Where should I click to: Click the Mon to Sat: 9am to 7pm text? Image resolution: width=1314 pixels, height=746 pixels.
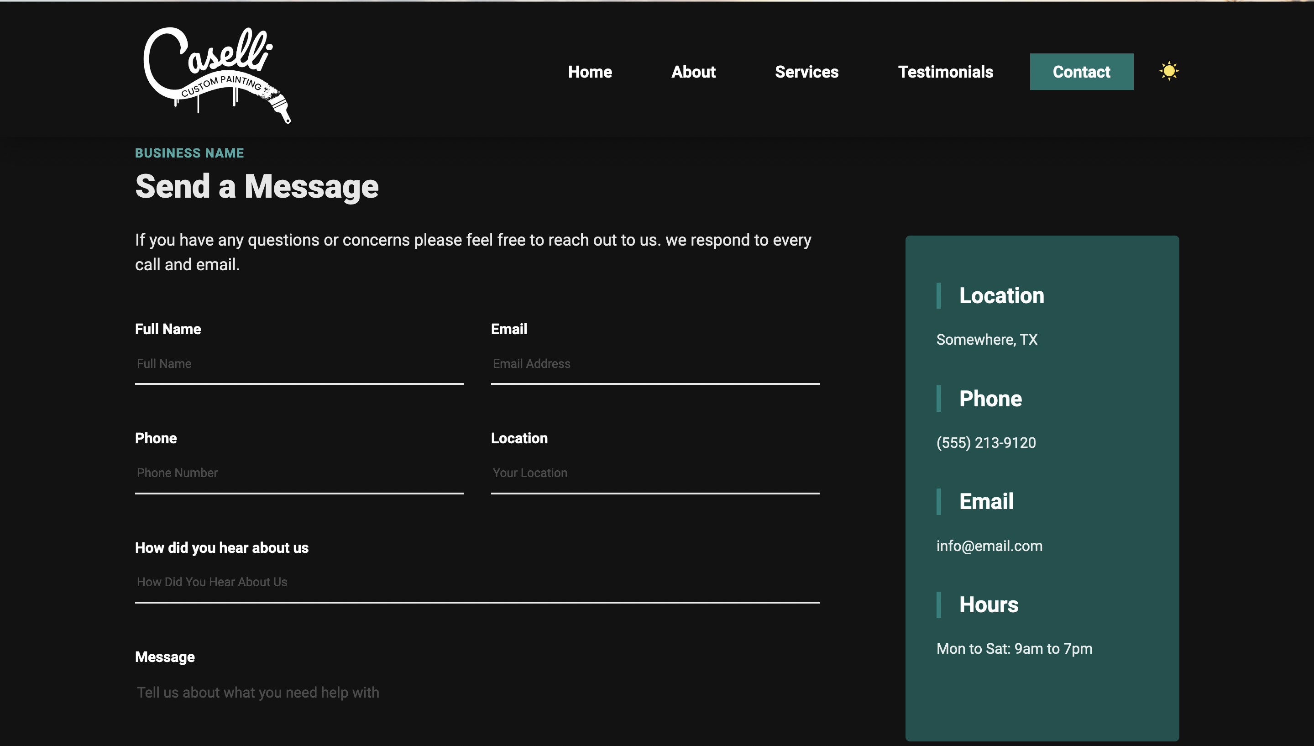1014,649
